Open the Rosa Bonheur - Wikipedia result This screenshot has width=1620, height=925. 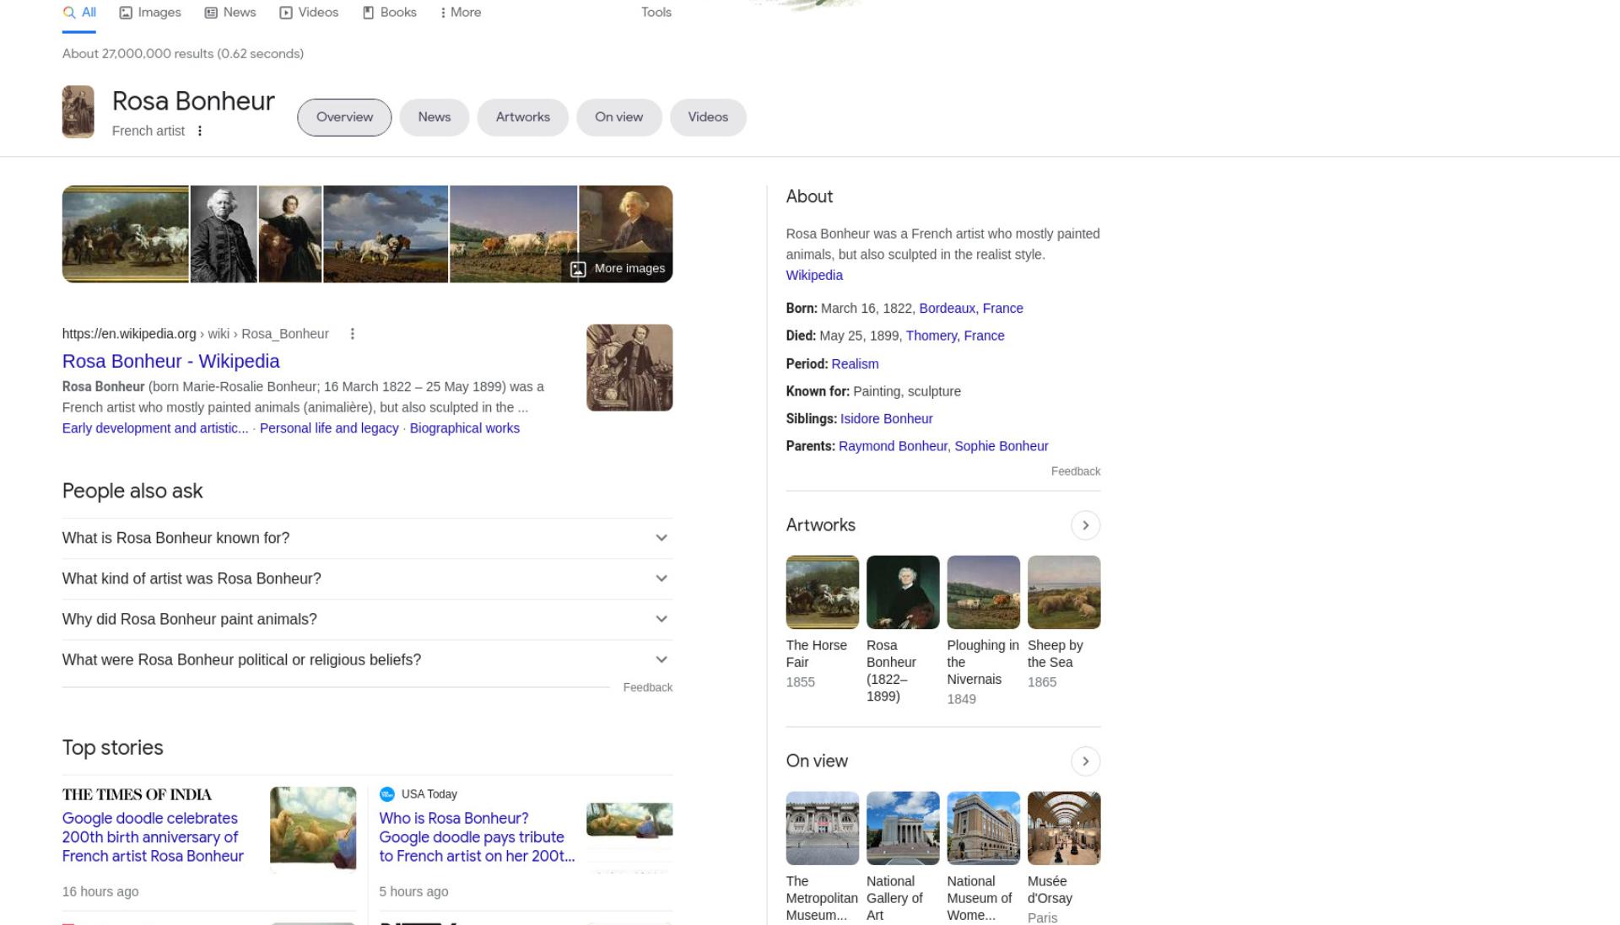coord(171,361)
